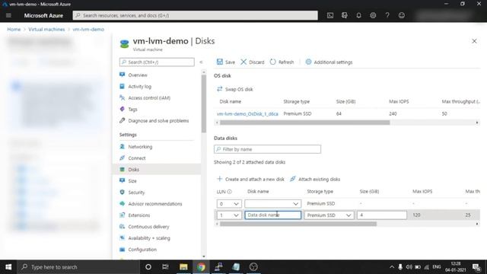Open Task View on the taskbar
Screen dimensions: 487x274
165,267
